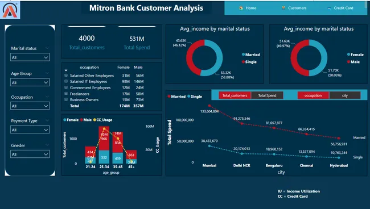Expand the Freelancers row
This screenshot has height=209, width=370.
66,94
